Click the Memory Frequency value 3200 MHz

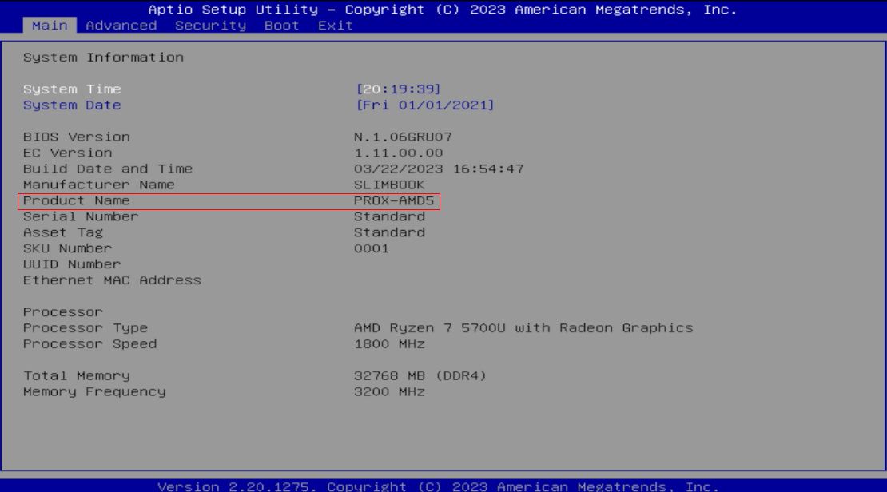point(389,392)
